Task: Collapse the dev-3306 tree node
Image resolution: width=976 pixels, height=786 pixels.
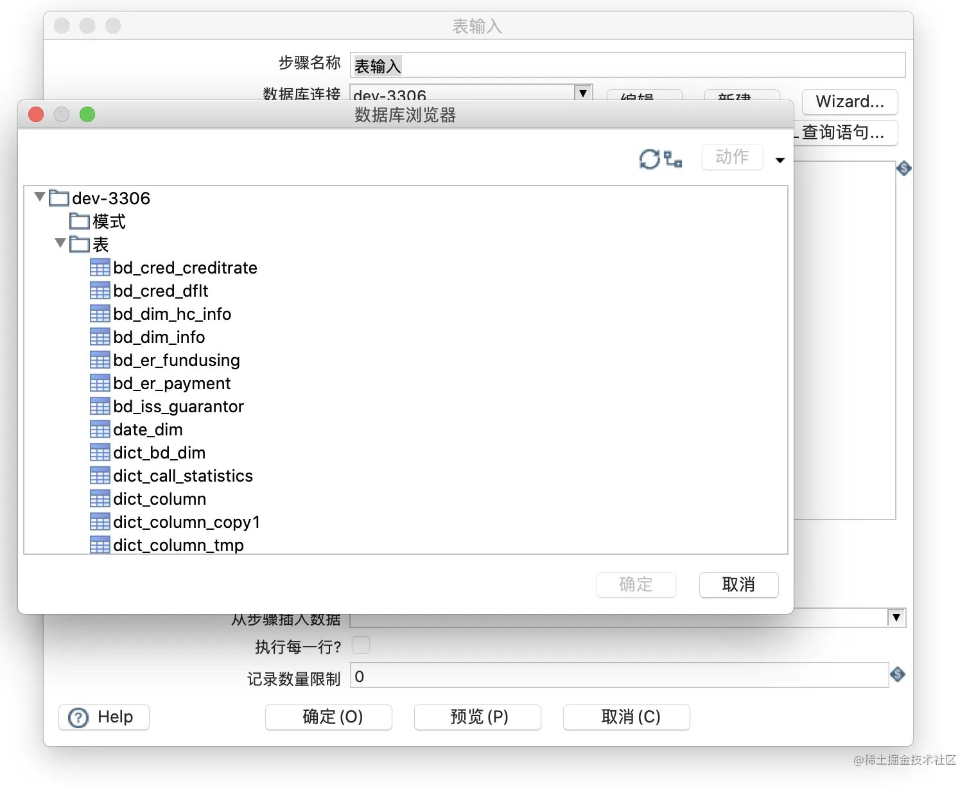Action: click(x=40, y=197)
